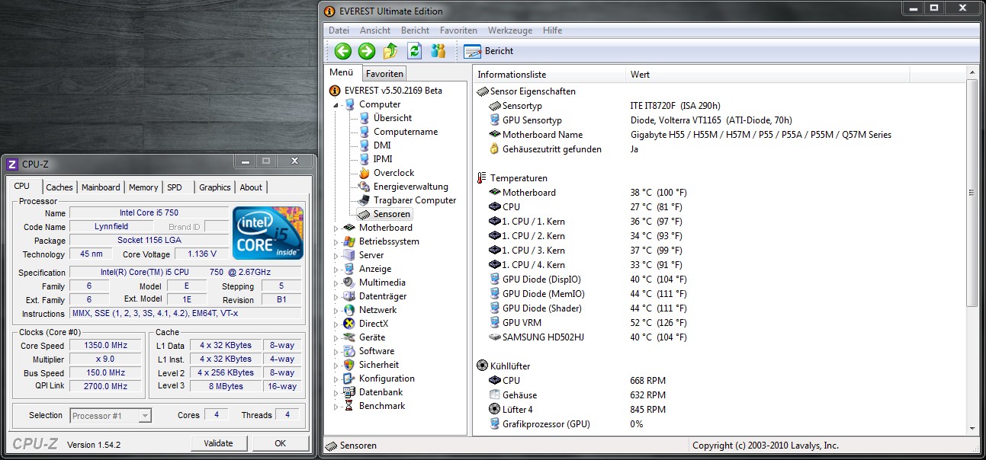The width and height of the screenshot is (986, 460).
Task: Switch to the Mainboard tab in CPU-Z
Action: click(101, 187)
